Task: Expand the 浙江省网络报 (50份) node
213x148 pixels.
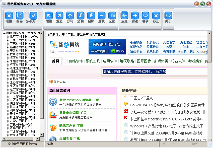Action: coord(8,117)
